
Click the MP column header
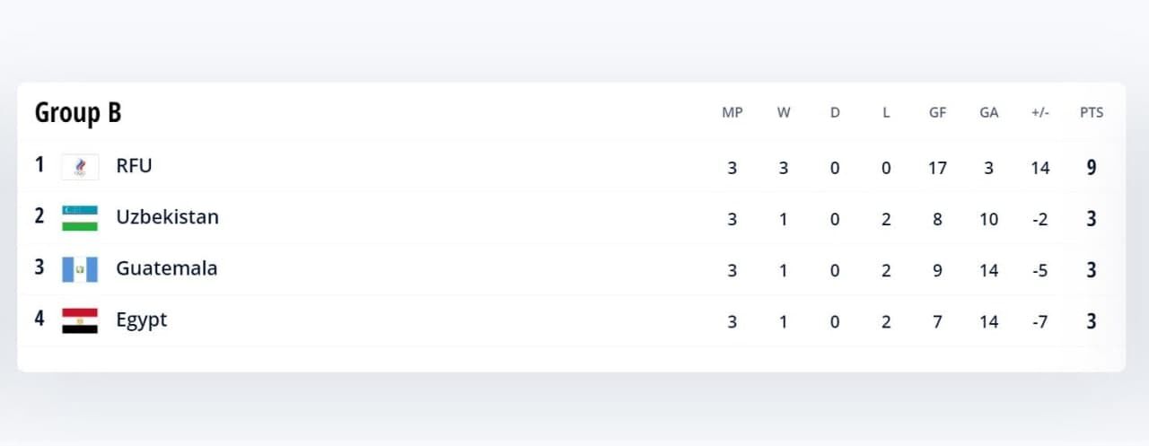[x=732, y=113]
